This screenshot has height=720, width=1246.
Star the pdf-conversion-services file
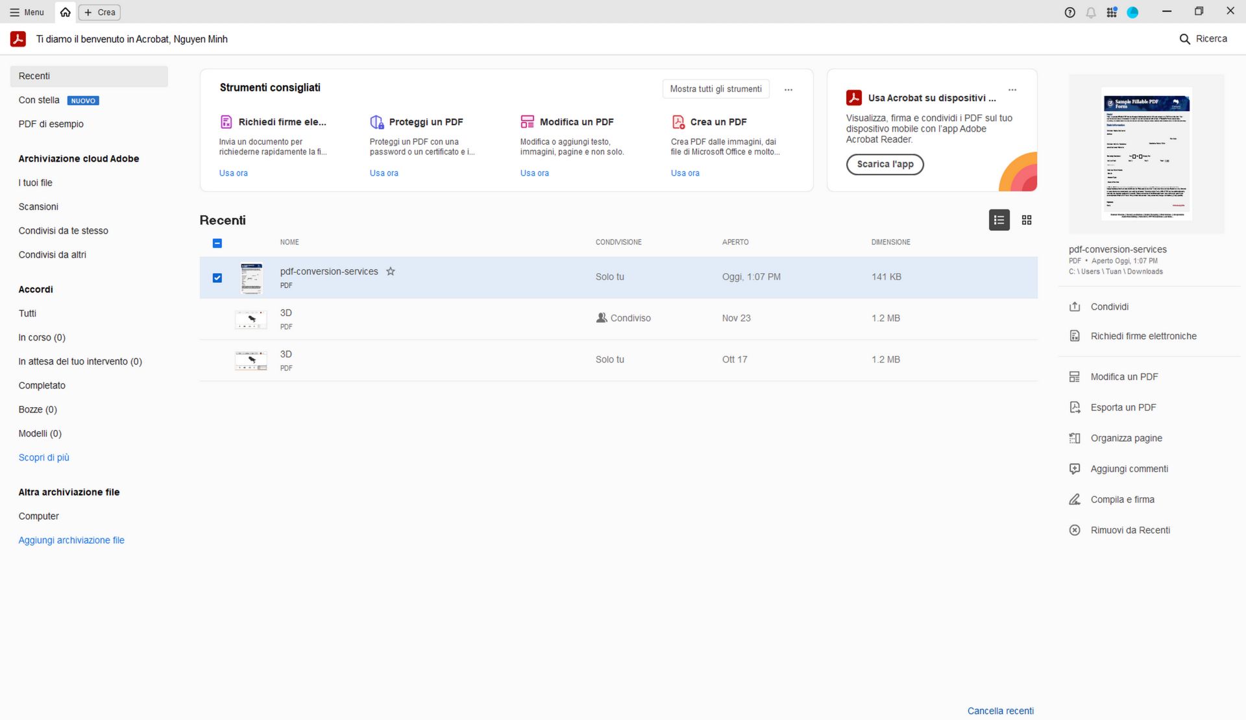tap(391, 272)
